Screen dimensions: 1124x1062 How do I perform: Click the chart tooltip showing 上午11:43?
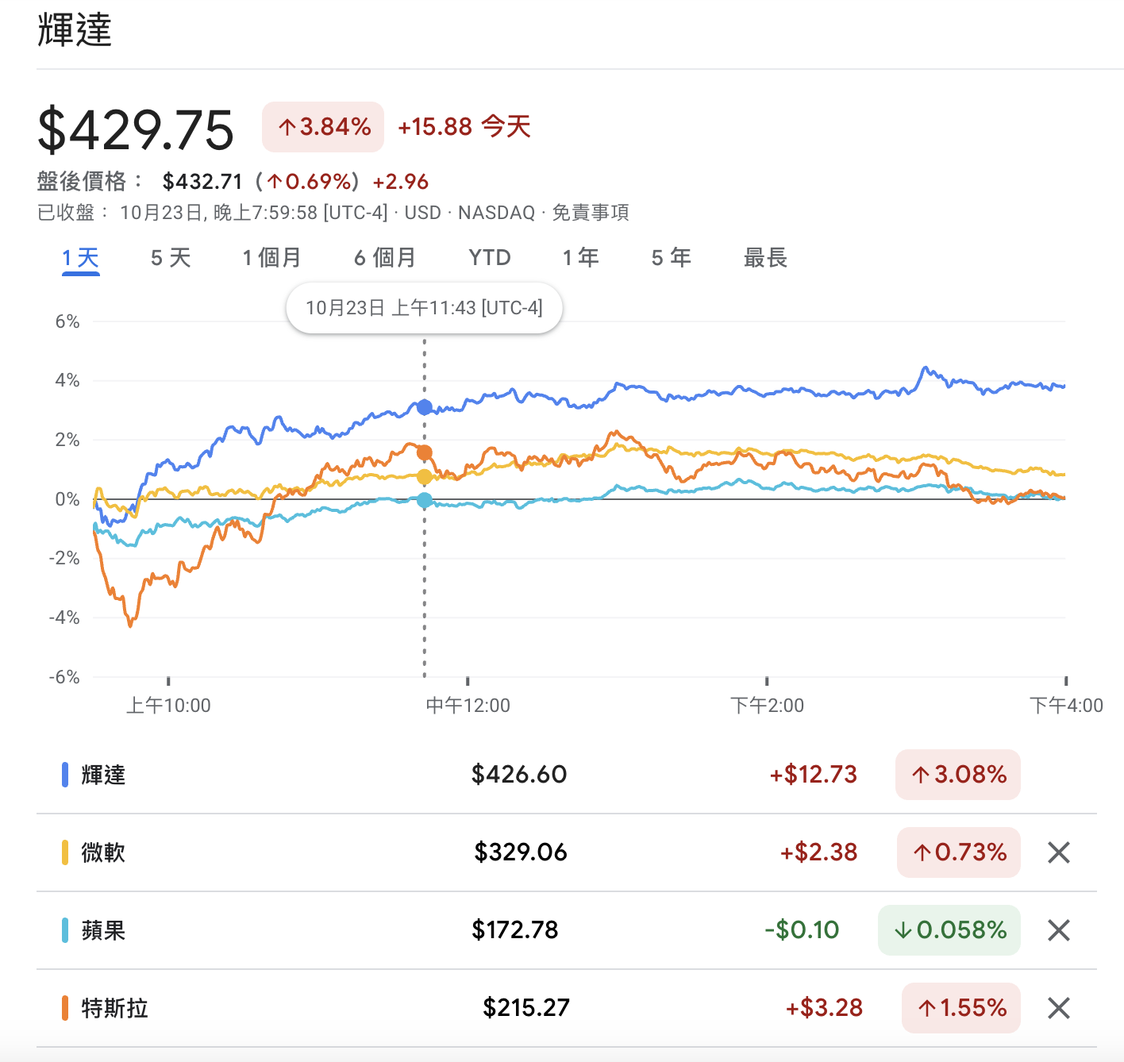(x=425, y=308)
